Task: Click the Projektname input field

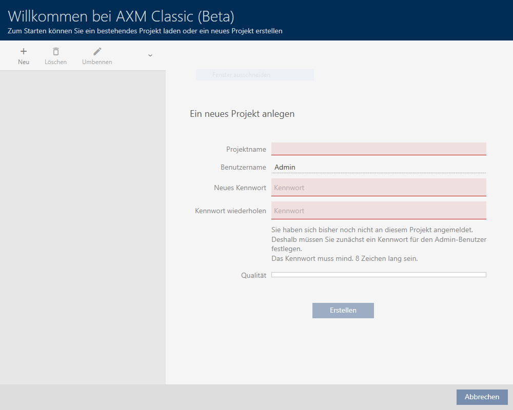Action: [379, 149]
